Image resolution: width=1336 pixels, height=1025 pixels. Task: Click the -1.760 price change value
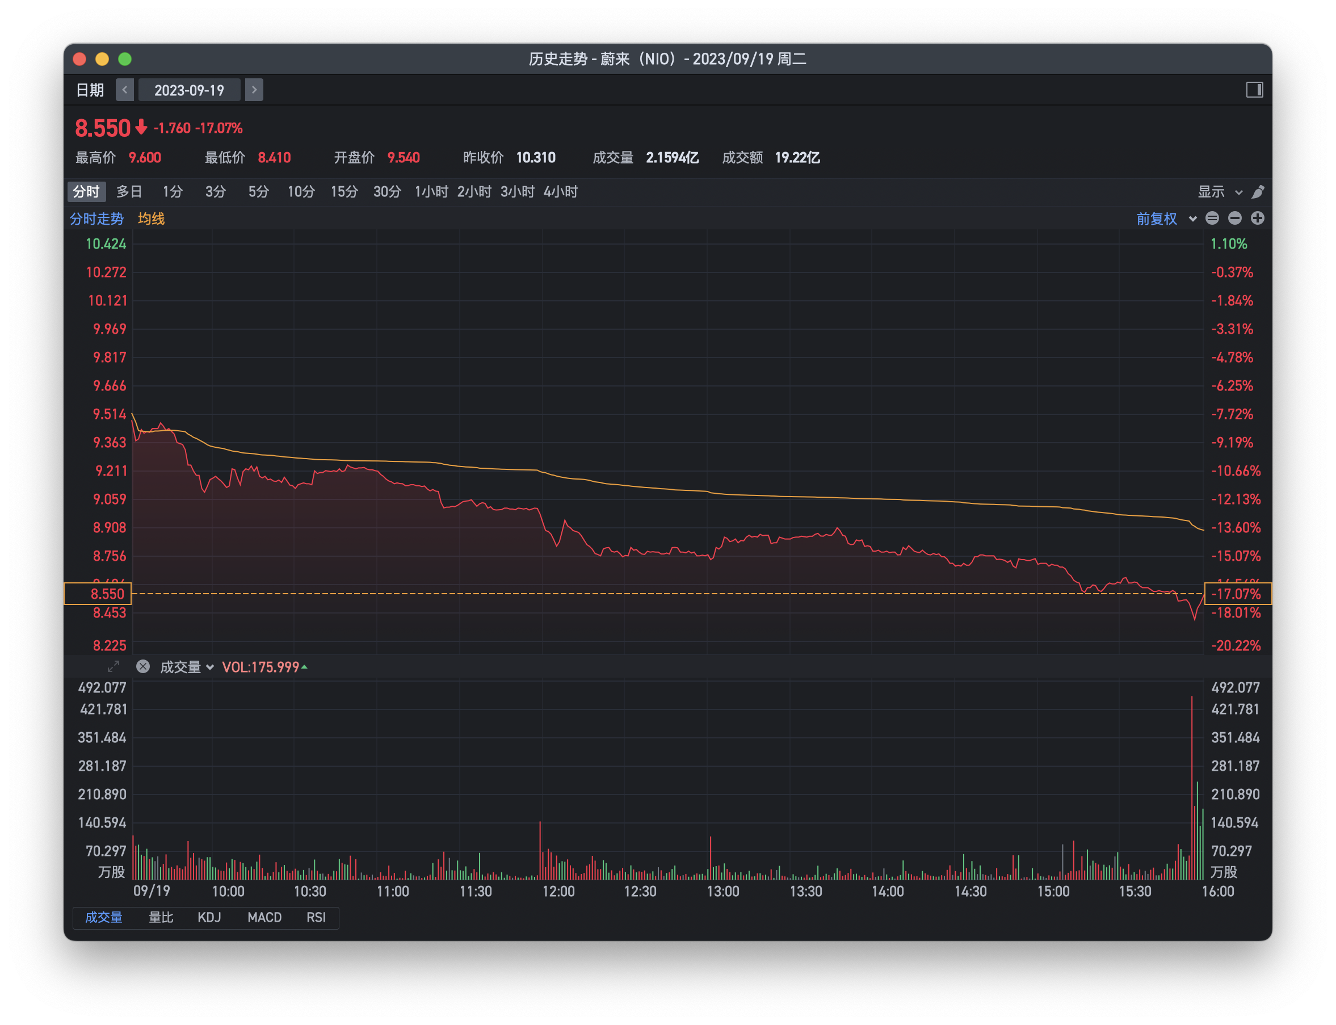click(172, 128)
